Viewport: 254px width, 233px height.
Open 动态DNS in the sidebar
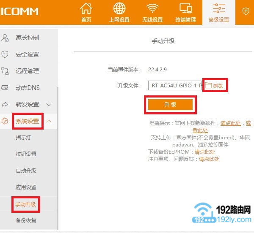click(27, 88)
